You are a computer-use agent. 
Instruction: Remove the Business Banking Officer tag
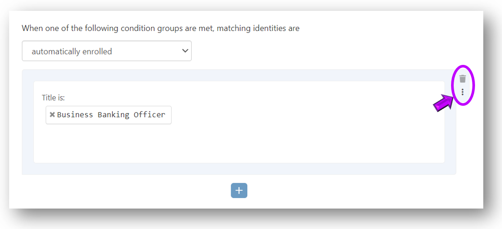coord(52,115)
